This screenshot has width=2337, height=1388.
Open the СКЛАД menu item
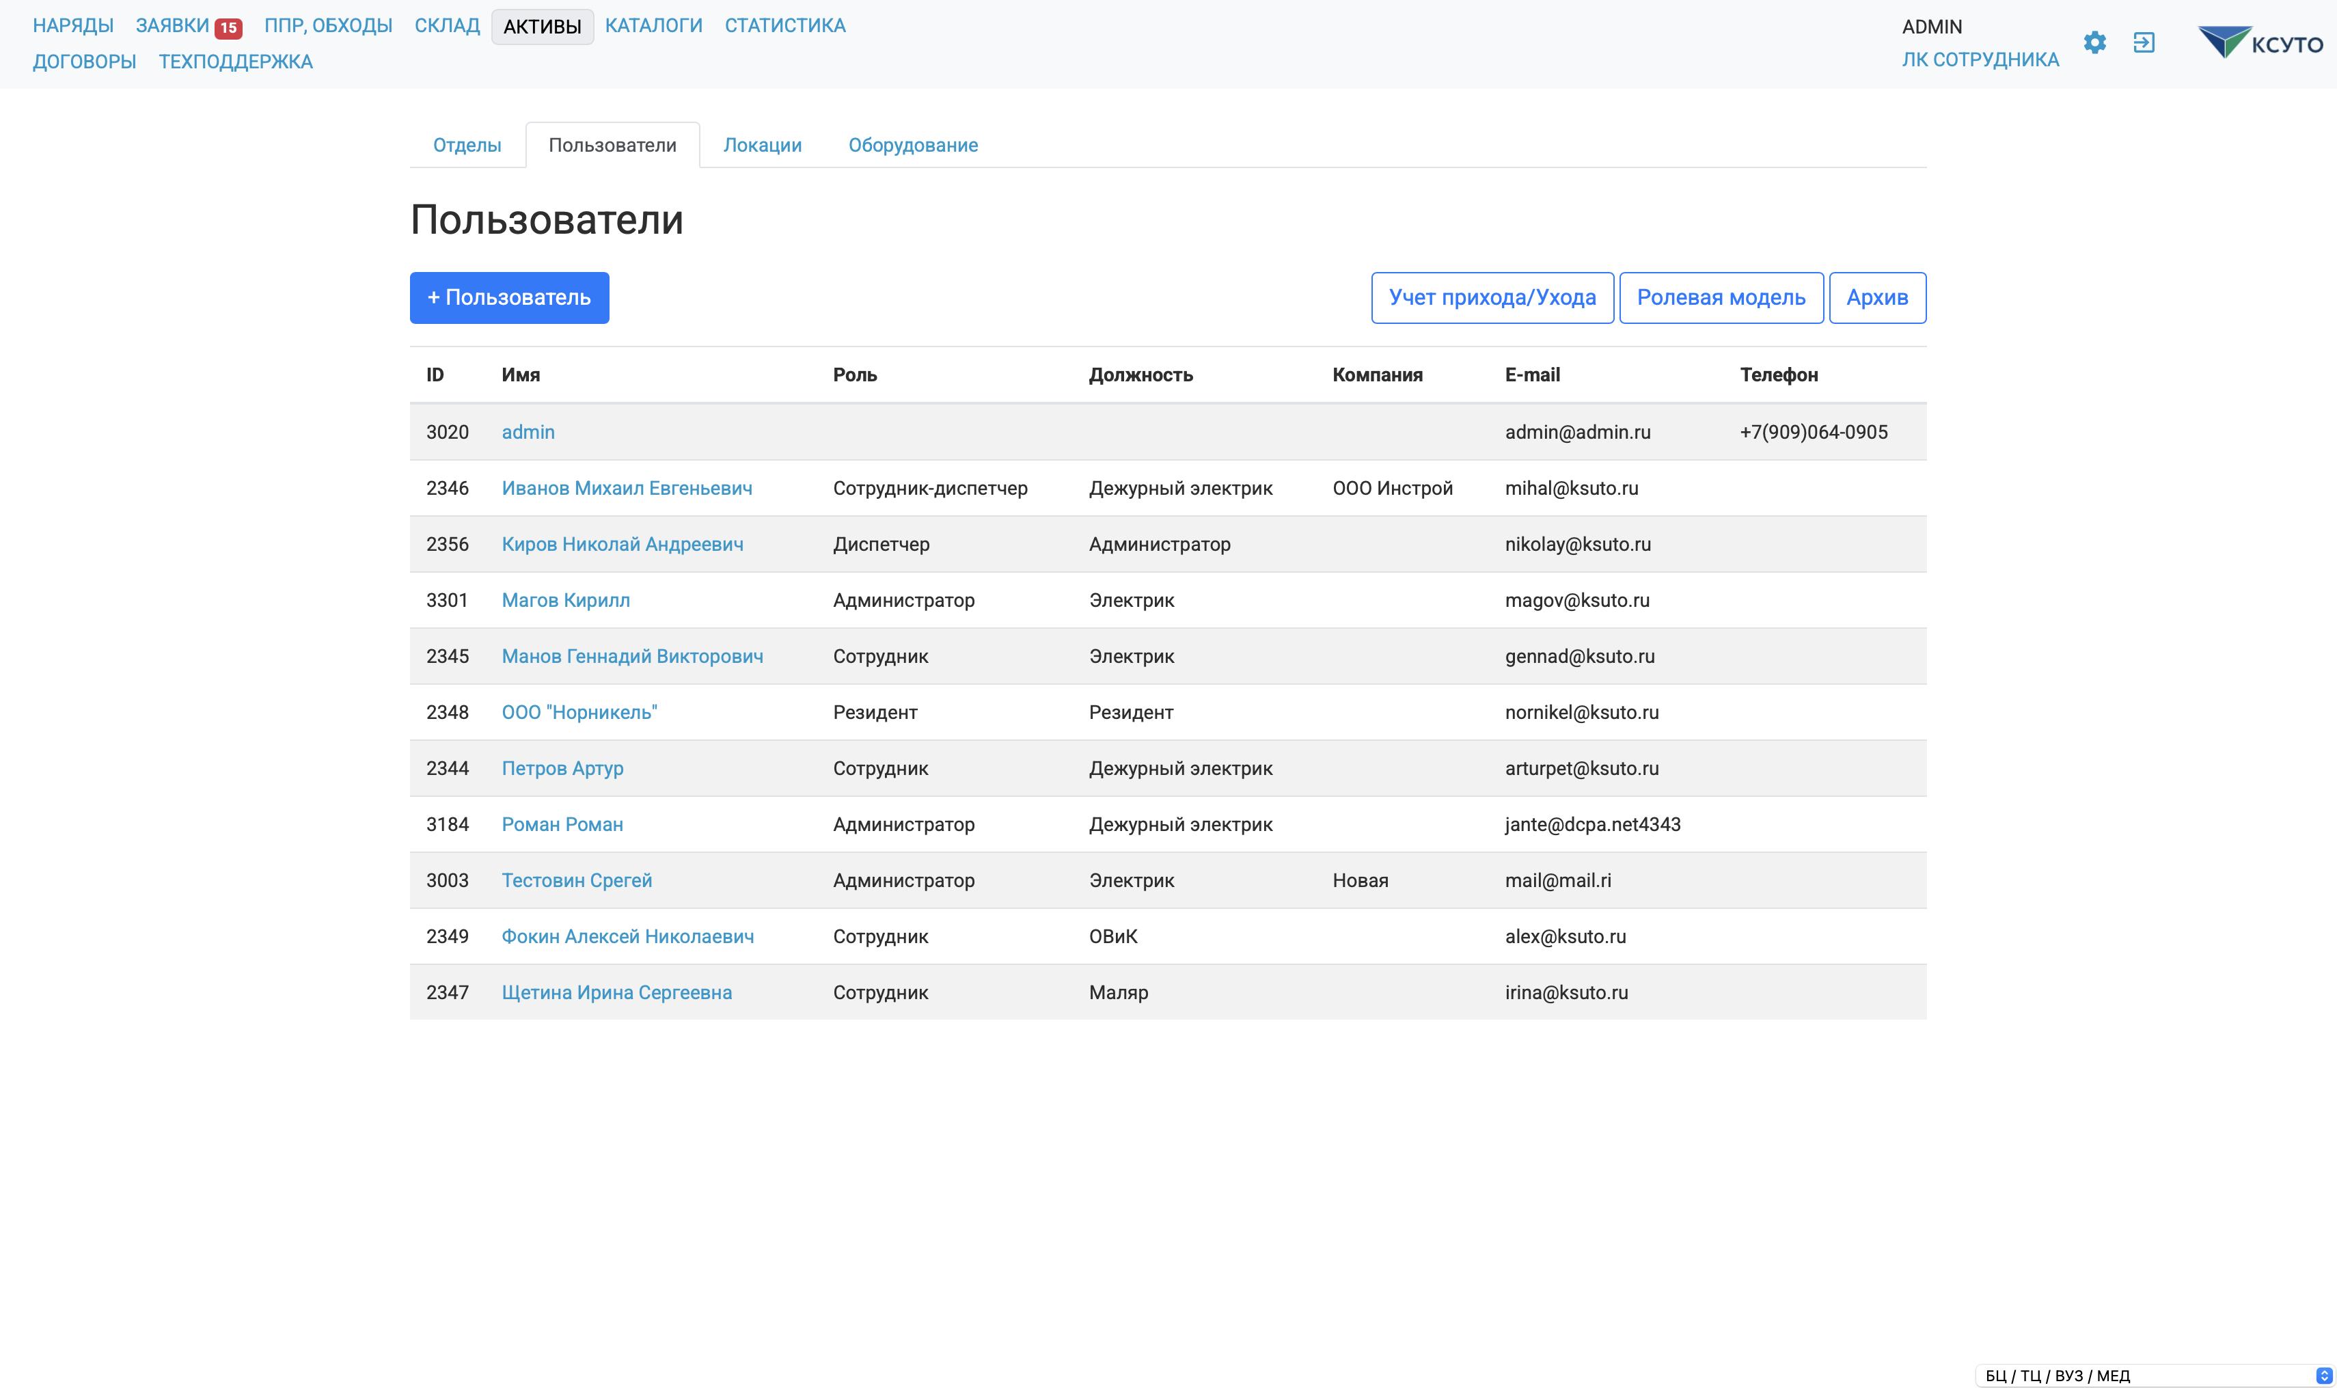pyautogui.click(x=447, y=26)
